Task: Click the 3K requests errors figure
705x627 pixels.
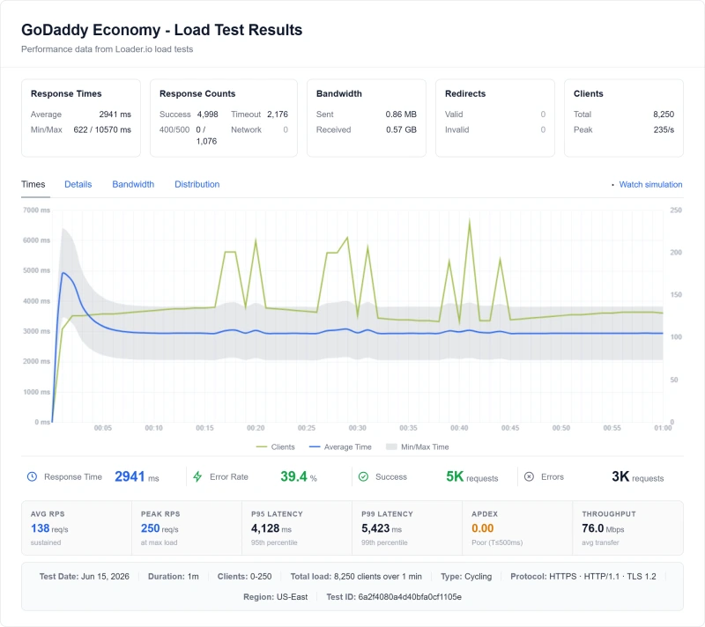Action: click(637, 476)
